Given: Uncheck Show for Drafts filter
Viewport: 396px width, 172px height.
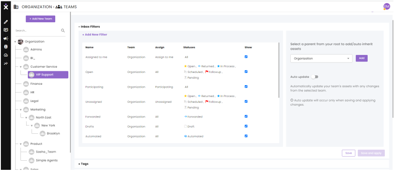Looking at the screenshot, I should (246, 126).
